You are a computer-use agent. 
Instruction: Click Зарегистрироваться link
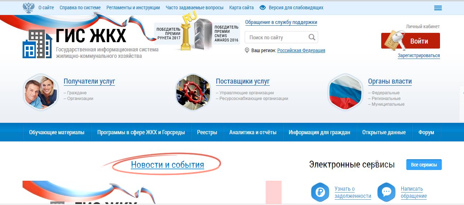(x=419, y=55)
